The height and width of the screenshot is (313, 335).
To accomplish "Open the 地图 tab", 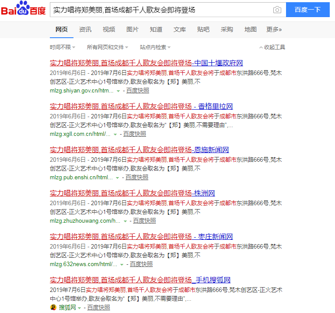I will pos(251,29).
